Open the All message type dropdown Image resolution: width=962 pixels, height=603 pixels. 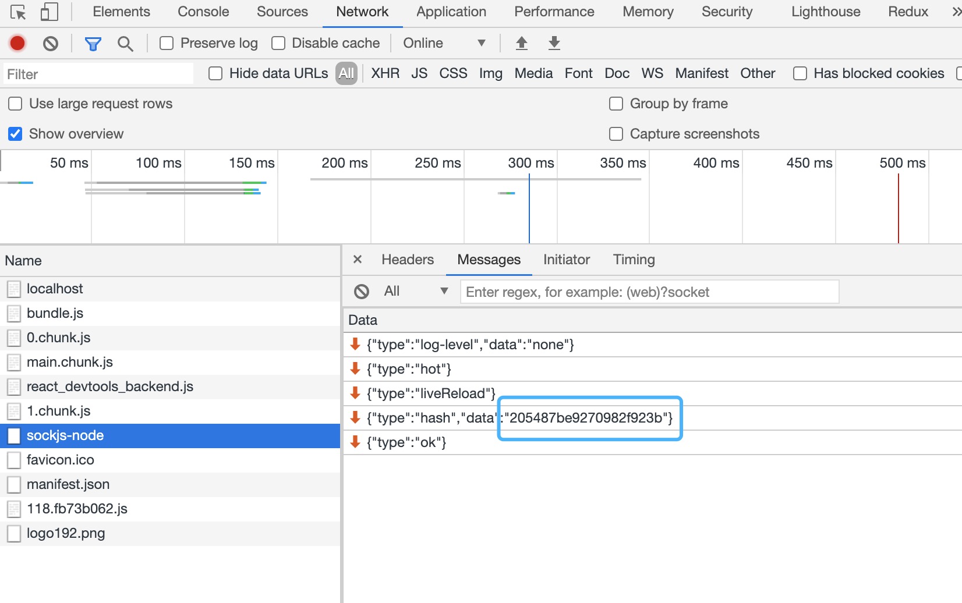click(x=416, y=291)
